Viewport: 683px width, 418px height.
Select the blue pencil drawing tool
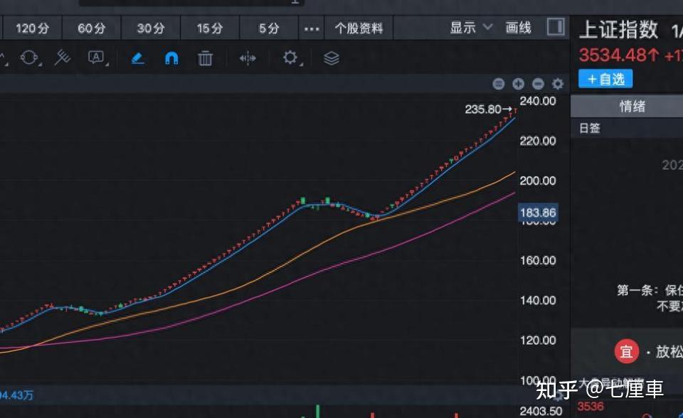[x=137, y=58]
